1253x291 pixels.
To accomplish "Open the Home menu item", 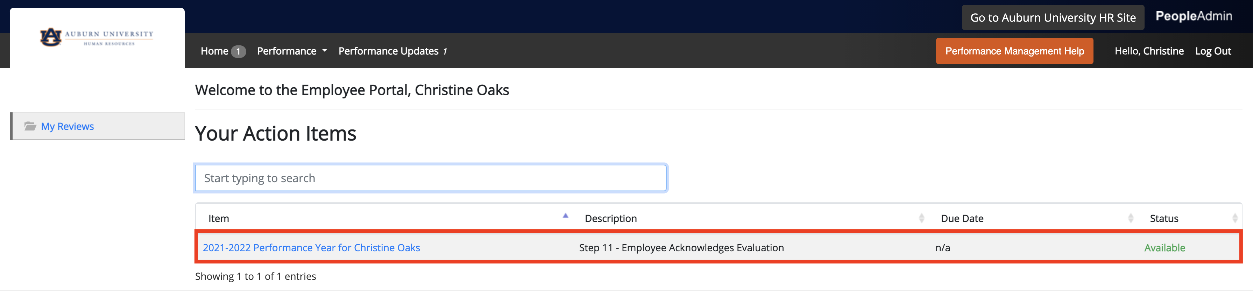I will coord(214,51).
